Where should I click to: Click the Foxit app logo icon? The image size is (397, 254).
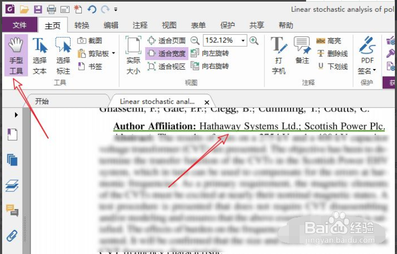pos(10,9)
